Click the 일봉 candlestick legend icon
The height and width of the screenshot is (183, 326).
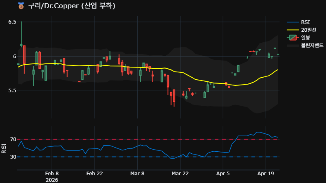tap(293, 37)
